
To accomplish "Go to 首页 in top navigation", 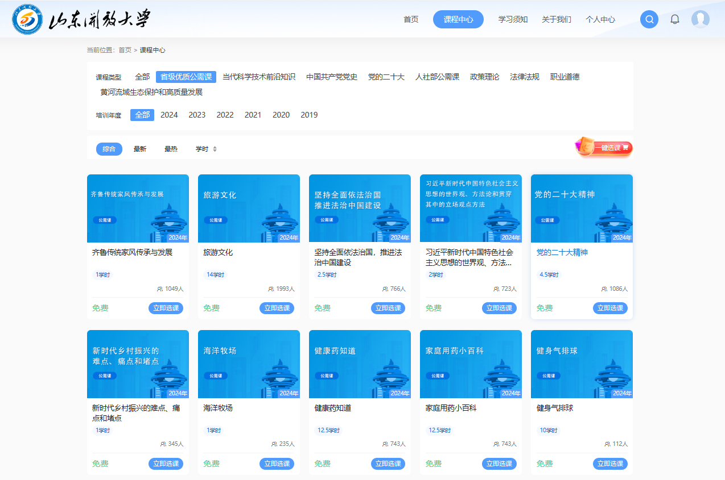I will pyautogui.click(x=411, y=19).
